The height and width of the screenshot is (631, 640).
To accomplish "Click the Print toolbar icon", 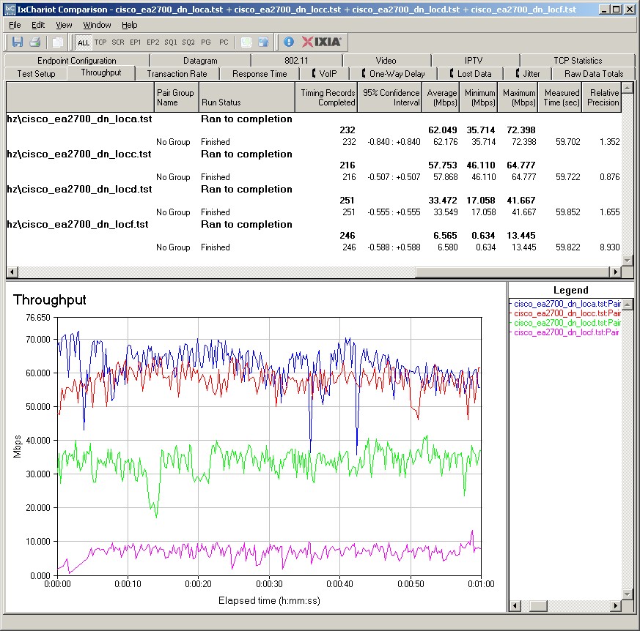I will point(34,42).
